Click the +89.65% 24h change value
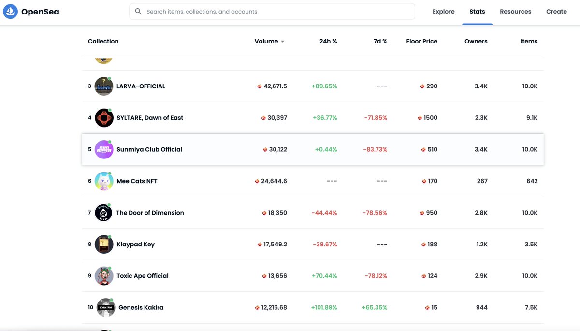580x331 pixels. click(324, 86)
